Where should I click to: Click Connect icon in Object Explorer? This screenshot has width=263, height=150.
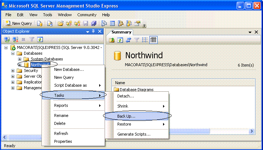[x=7, y=40]
